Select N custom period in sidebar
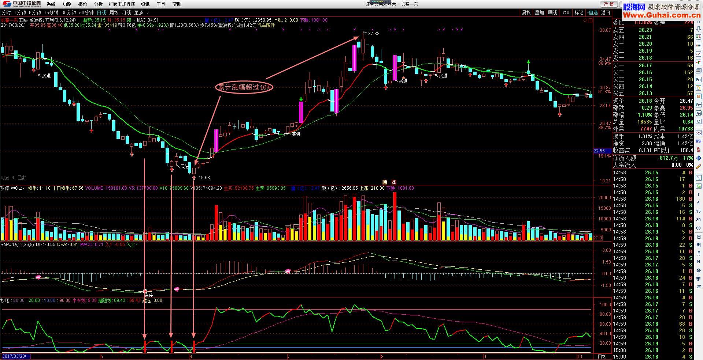The height and width of the screenshot is (360, 703). pos(699,262)
